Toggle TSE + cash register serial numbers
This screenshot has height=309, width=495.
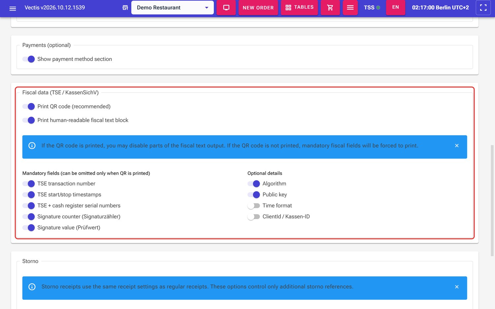click(x=29, y=206)
